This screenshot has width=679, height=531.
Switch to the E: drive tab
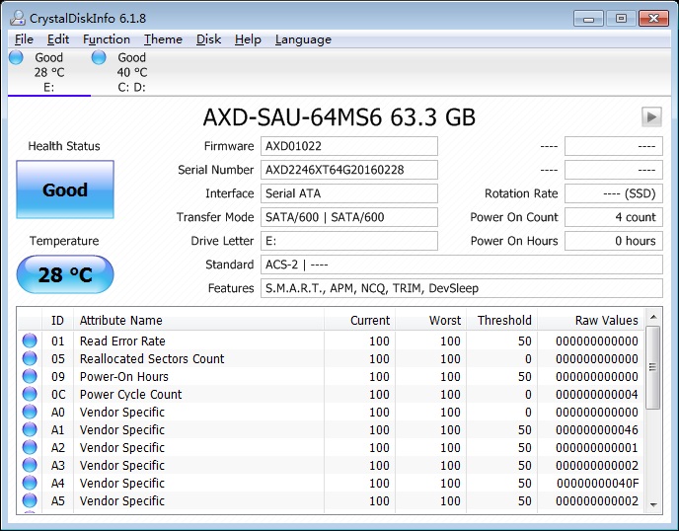(49, 72)
